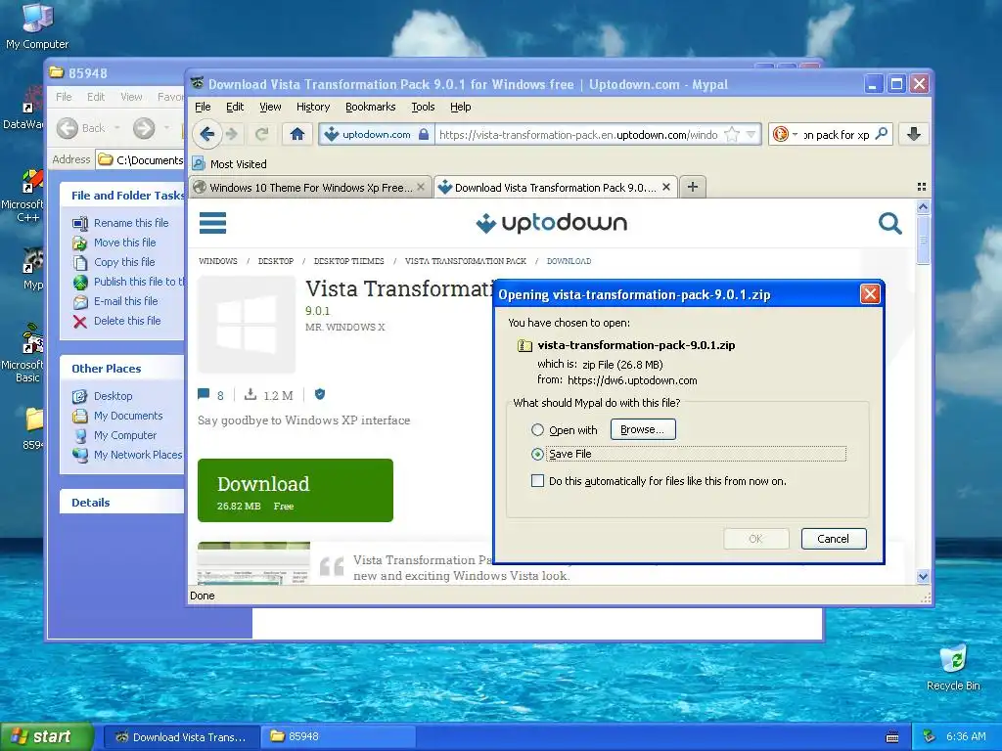Click the MR. WINDOWS X author text

[345, 327]
